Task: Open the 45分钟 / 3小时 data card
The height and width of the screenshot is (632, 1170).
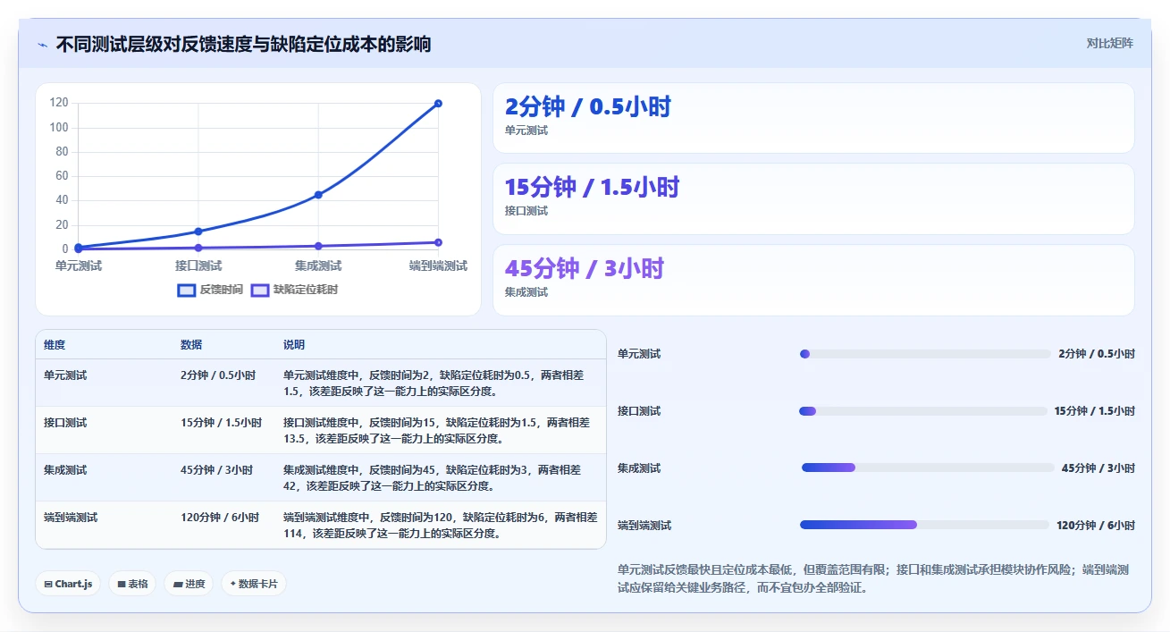Action: pos(813,280)
